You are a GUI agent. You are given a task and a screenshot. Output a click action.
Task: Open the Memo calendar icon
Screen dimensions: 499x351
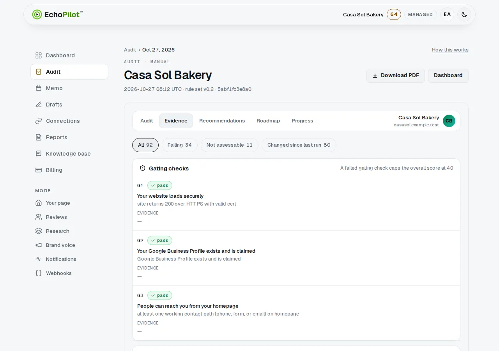[39, 88]
